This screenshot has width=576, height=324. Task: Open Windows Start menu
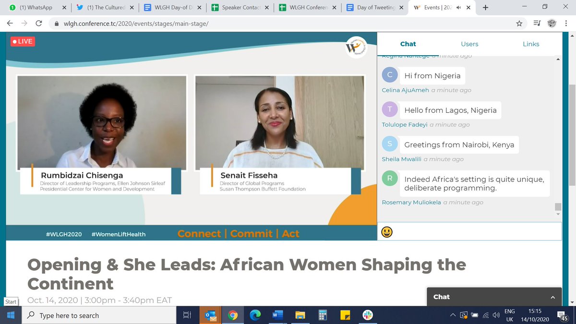point(11,315)
